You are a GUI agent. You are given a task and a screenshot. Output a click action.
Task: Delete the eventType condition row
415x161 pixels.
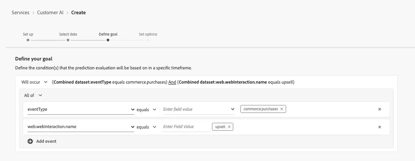[x=379, y=109]
